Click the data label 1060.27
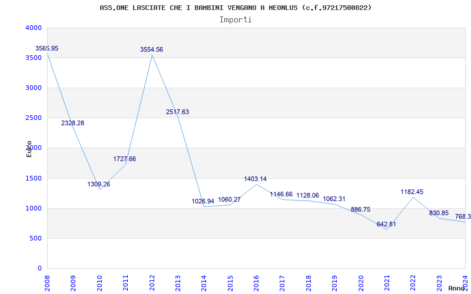 pyautogui.click(x=229, y=199)
